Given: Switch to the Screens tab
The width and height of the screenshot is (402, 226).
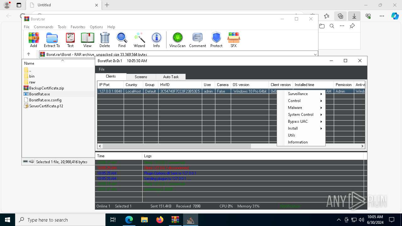Looking at the screenshot, I should tap(141, 77).
